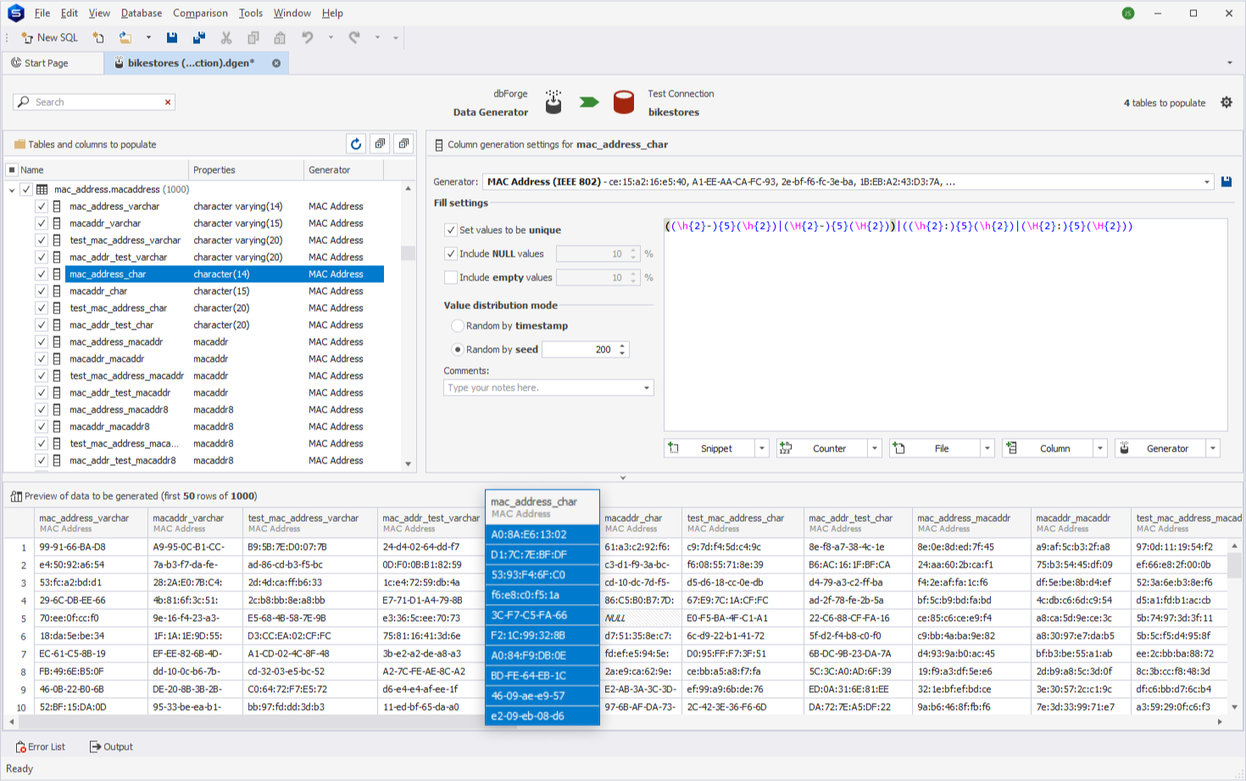Image resolution: width=1246 pixels, height=781 pixels.
Task: Click the expand all tree nodes icon
Action: (380, 144)
